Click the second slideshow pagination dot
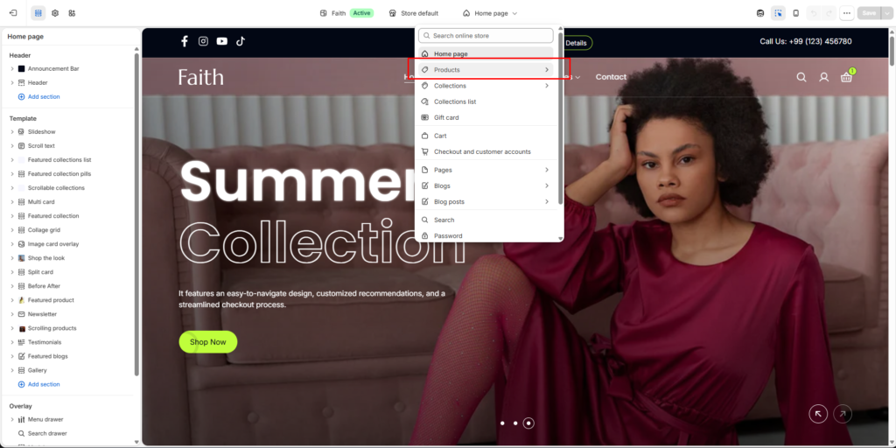The height and width of the screenshot is (448, 896). 515,423
